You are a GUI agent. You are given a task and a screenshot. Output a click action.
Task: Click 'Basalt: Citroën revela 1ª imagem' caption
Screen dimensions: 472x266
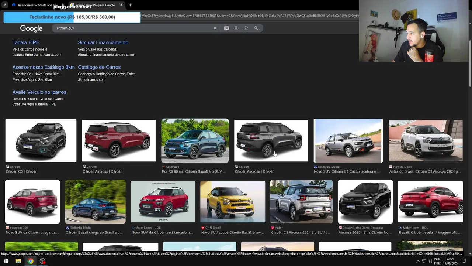pyautogui.click(x=430, y=233)
